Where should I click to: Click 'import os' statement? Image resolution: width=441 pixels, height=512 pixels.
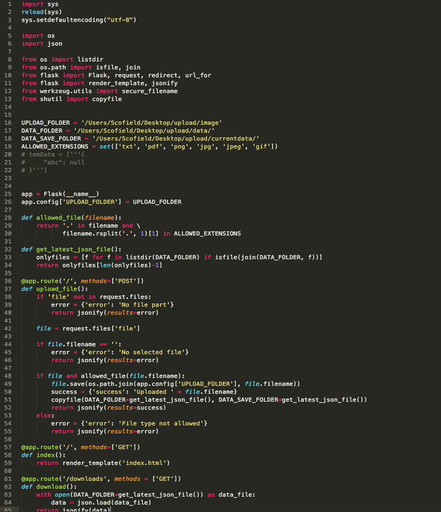click(x=38, y=35)
